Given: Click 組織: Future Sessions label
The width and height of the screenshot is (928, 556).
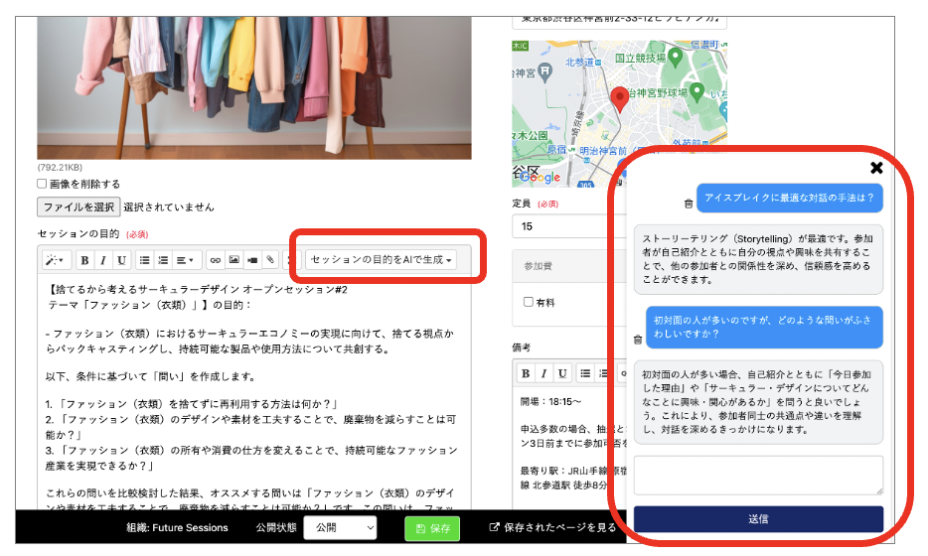Looking at the screenshot, I should click(x=177, y=527).
